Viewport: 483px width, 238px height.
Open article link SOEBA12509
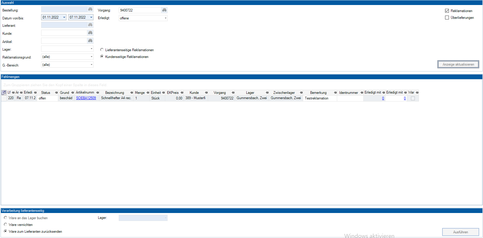pos(86,98)
